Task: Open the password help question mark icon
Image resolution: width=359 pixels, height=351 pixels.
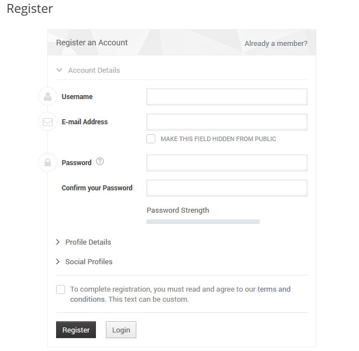Action: [100, 161]
